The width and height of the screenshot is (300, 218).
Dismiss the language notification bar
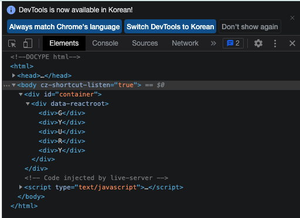292,18
